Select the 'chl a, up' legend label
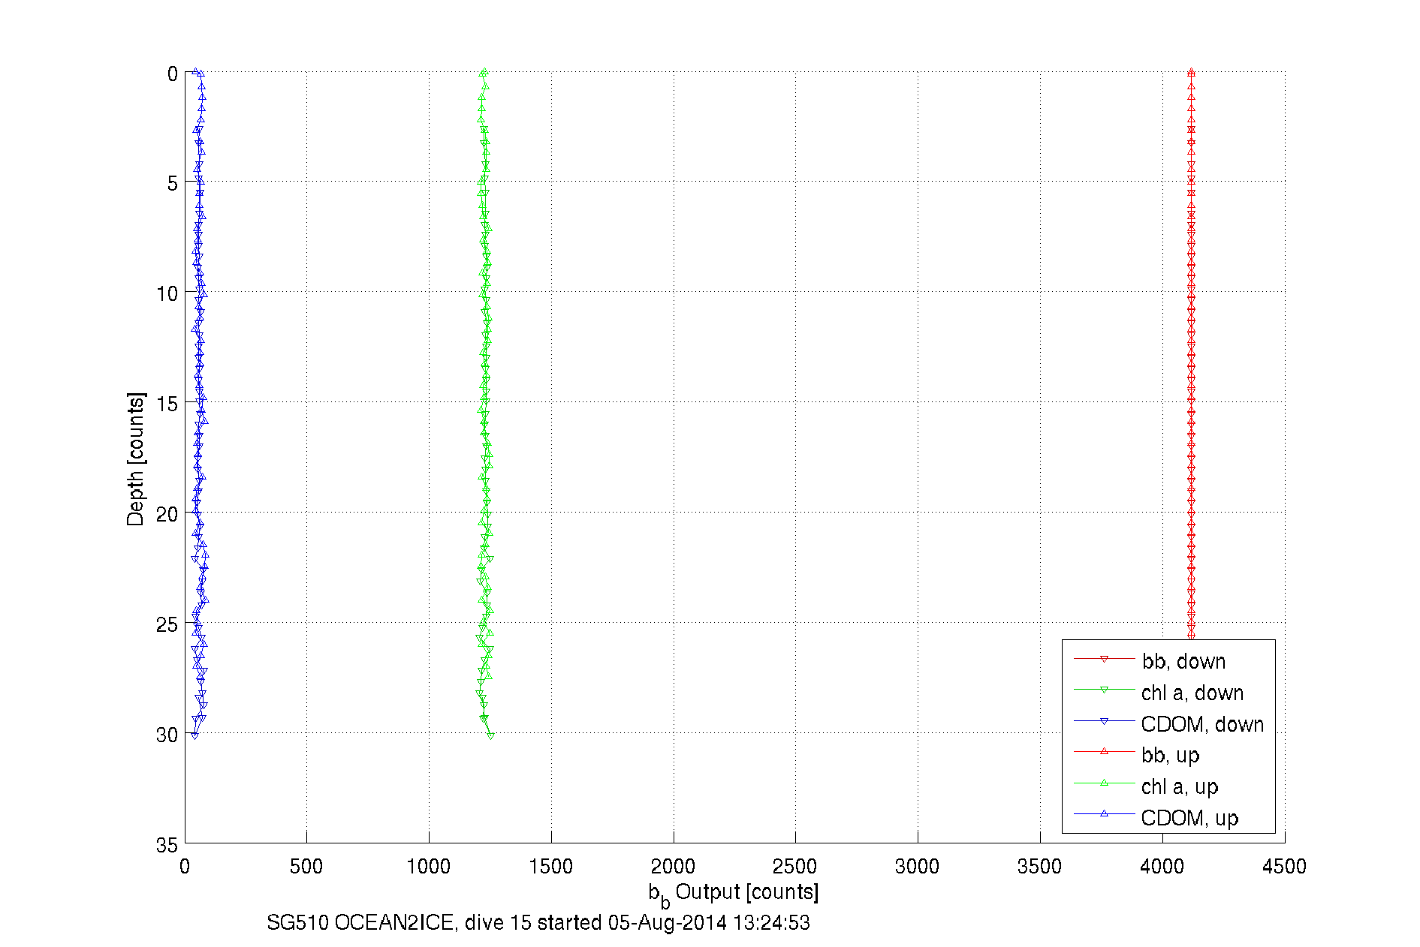 1179,786
